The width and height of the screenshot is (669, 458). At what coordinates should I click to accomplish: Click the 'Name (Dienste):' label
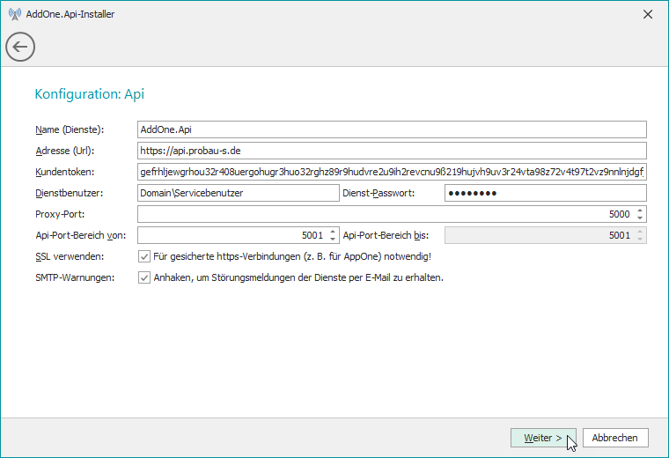pos(70,129)
